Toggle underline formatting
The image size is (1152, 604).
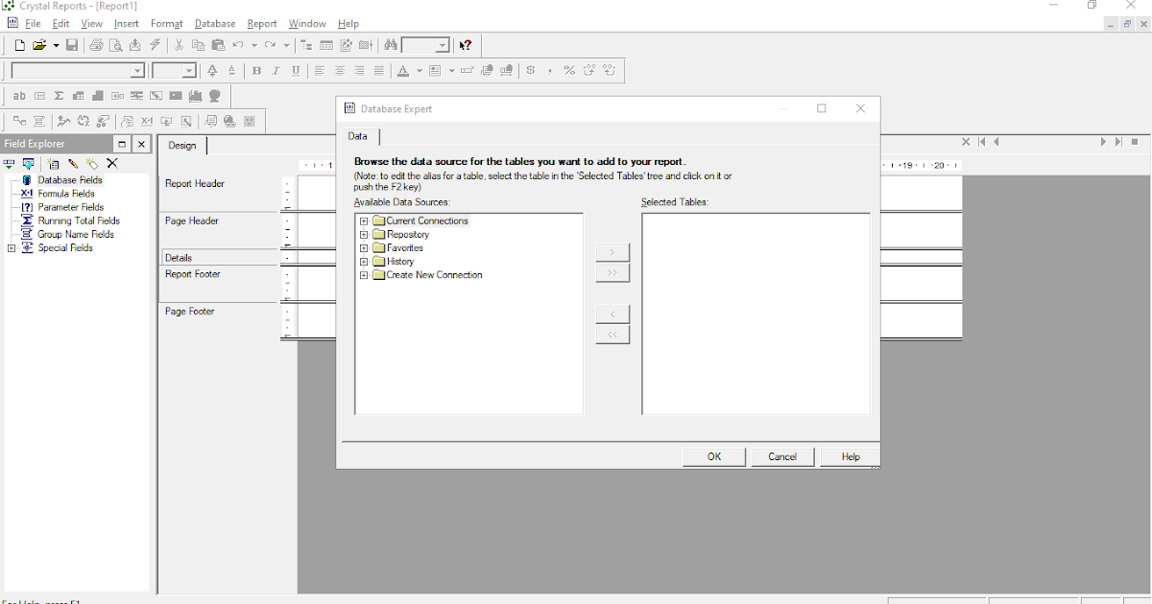click(295, 70)
